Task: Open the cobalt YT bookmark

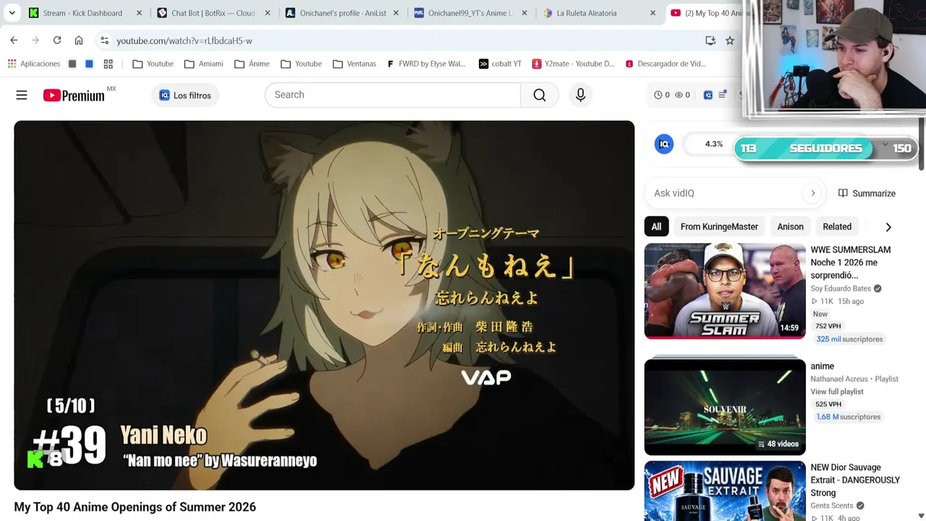Action: coord(500,64)
